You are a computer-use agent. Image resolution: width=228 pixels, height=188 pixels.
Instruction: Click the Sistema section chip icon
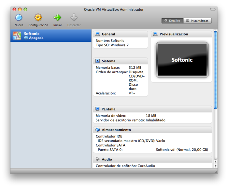click(x=98, y=61)
